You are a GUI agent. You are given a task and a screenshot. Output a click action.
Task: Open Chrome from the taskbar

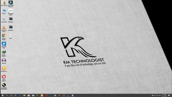(x=55, y=95)
